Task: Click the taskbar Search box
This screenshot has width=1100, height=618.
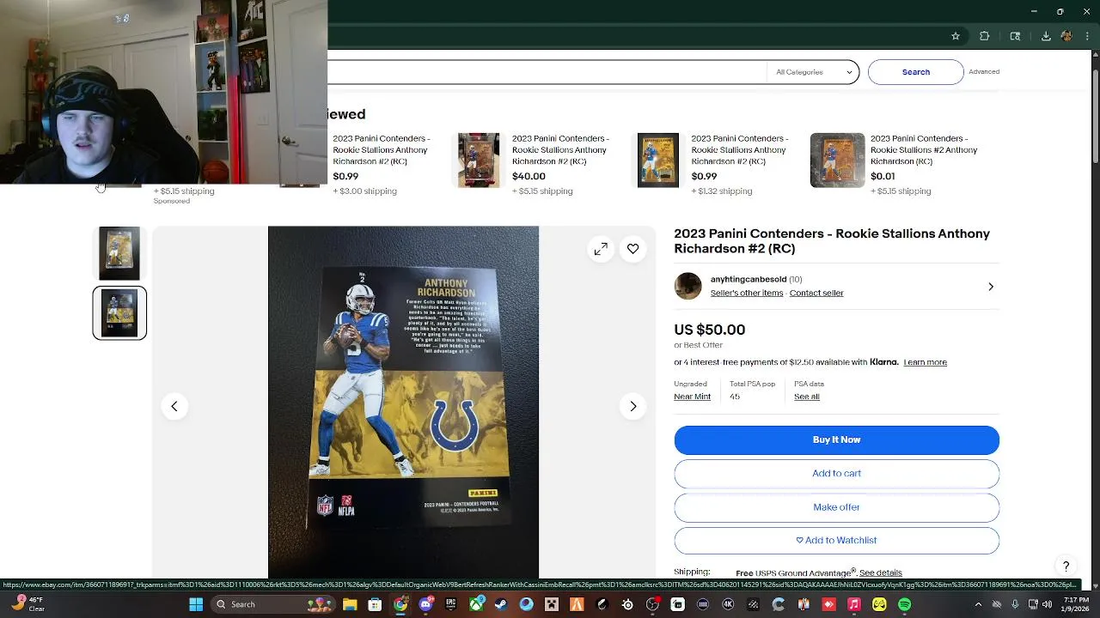Action: click(274, 604)
